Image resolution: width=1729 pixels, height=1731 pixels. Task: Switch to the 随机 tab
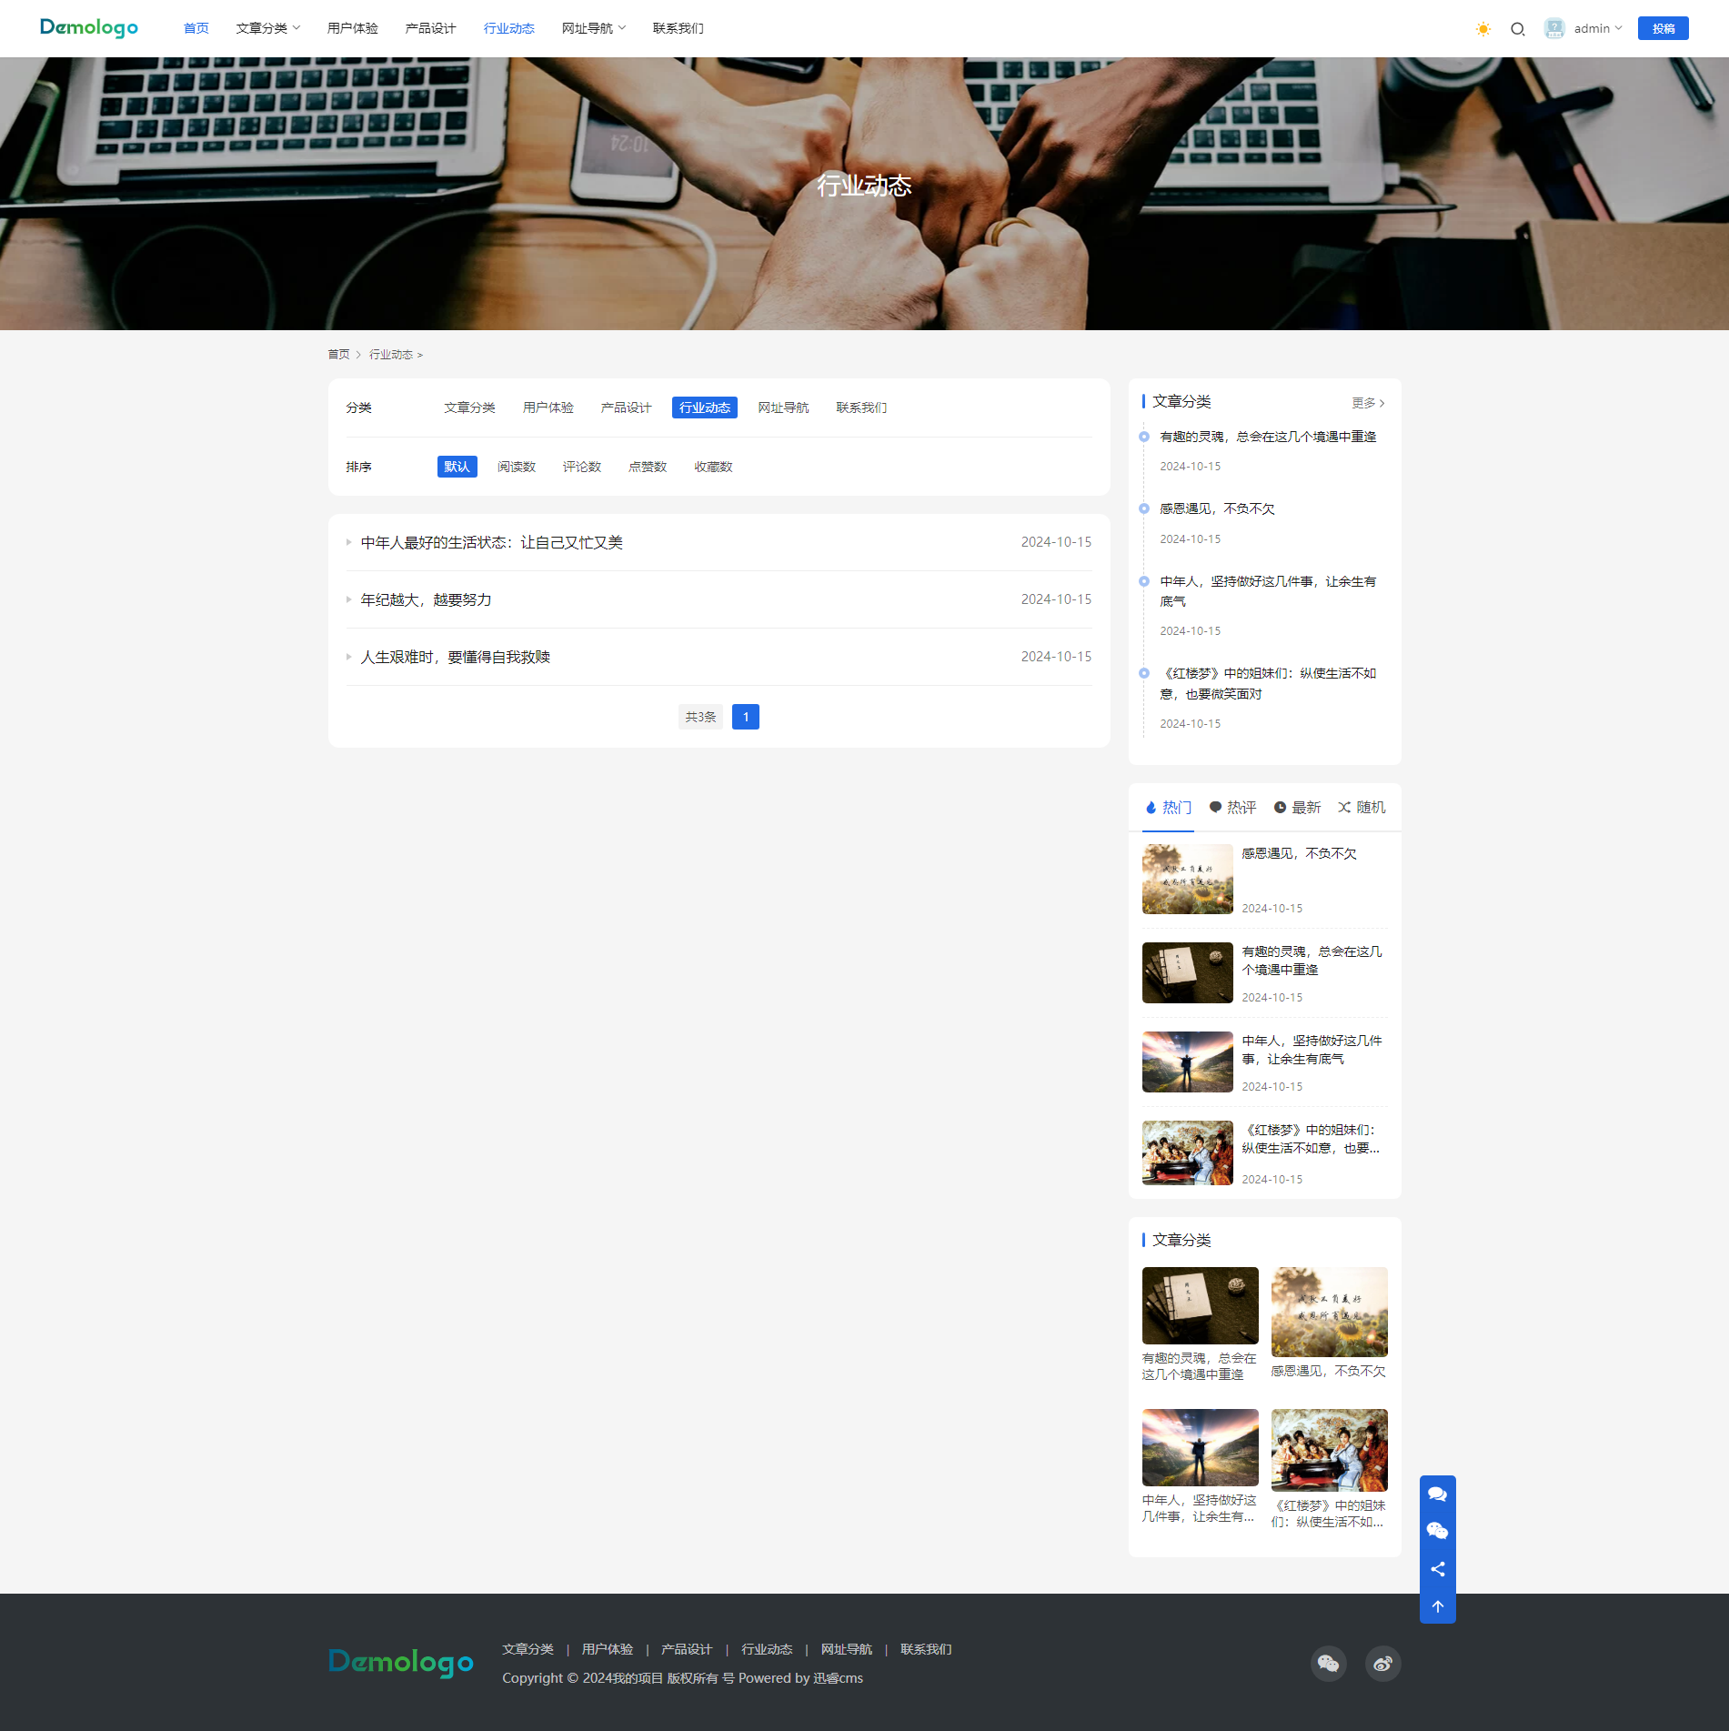[1362, 808]
